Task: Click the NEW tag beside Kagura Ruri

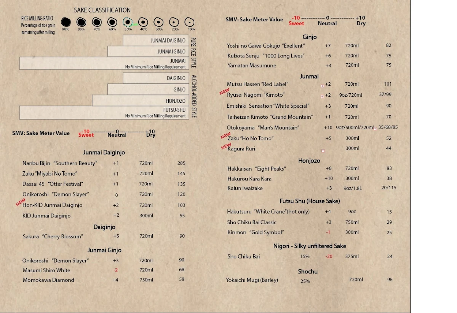Action: coord(226,146)
